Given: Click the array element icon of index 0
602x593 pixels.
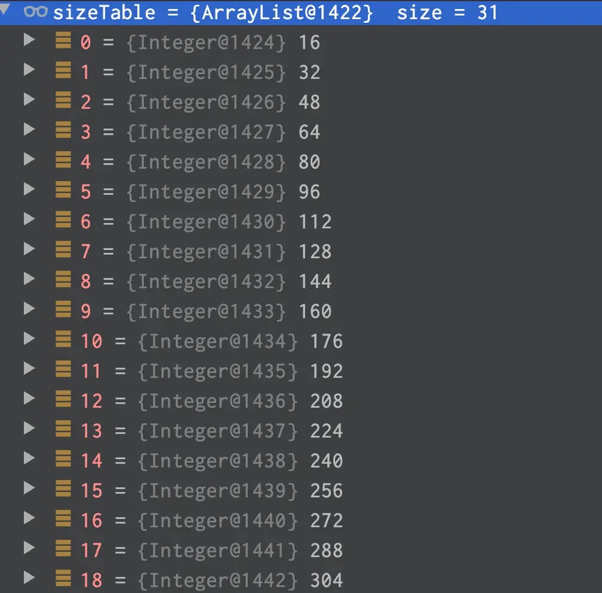Looking at the screenshot, I should tap(63, 41).
